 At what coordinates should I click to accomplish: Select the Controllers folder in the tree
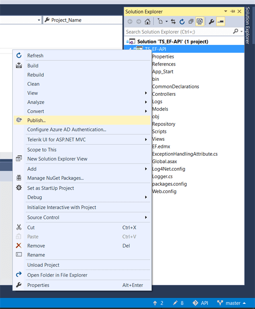click(x=164, y=94)
